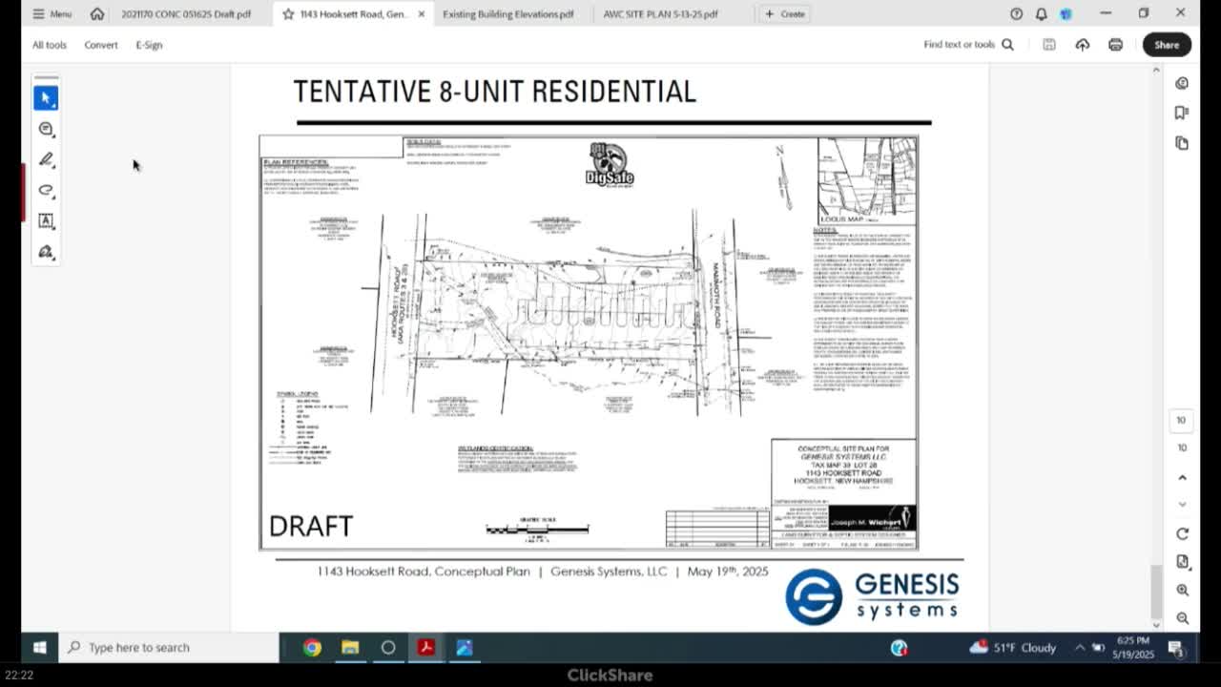Click the Share button
The height and width of the screenshot is (687, 1221).
pyautogui.click(x=1166, y=45)
